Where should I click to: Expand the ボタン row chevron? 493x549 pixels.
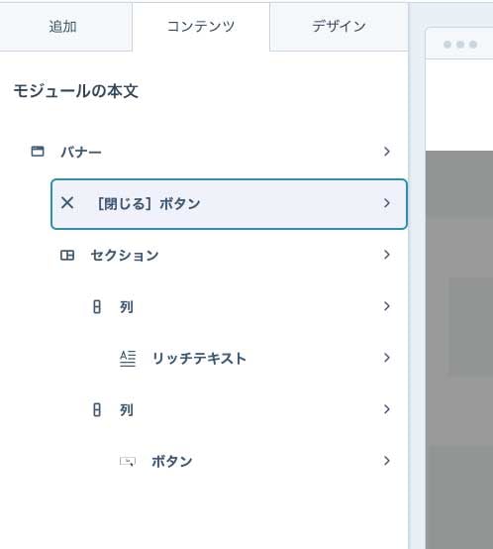coord(387,461)
